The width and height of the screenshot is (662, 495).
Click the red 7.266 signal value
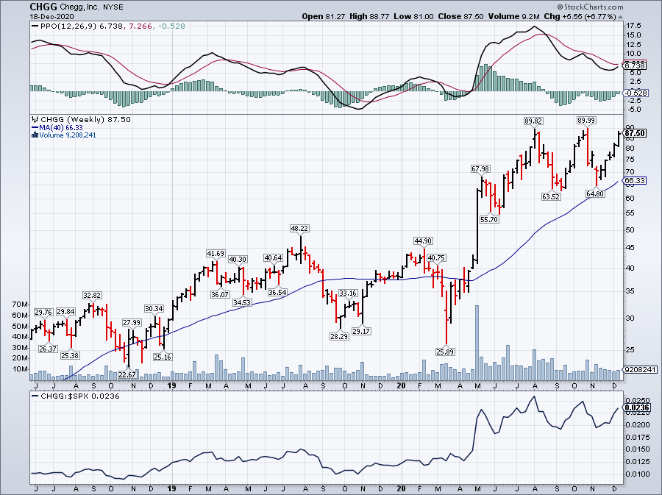tap(140, 26)
